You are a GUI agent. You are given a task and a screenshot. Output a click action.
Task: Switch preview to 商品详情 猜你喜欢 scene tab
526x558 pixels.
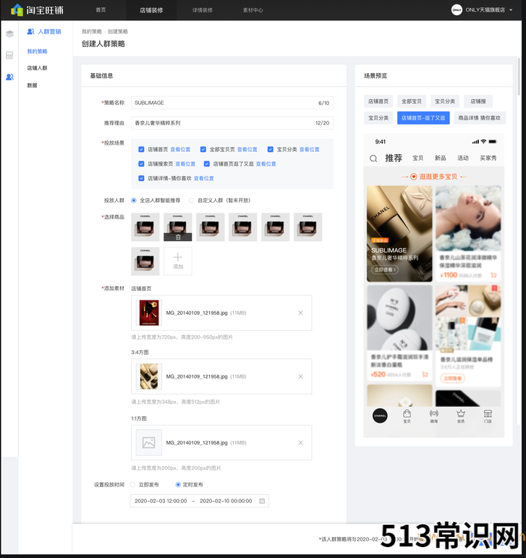(x=480, y=118)
